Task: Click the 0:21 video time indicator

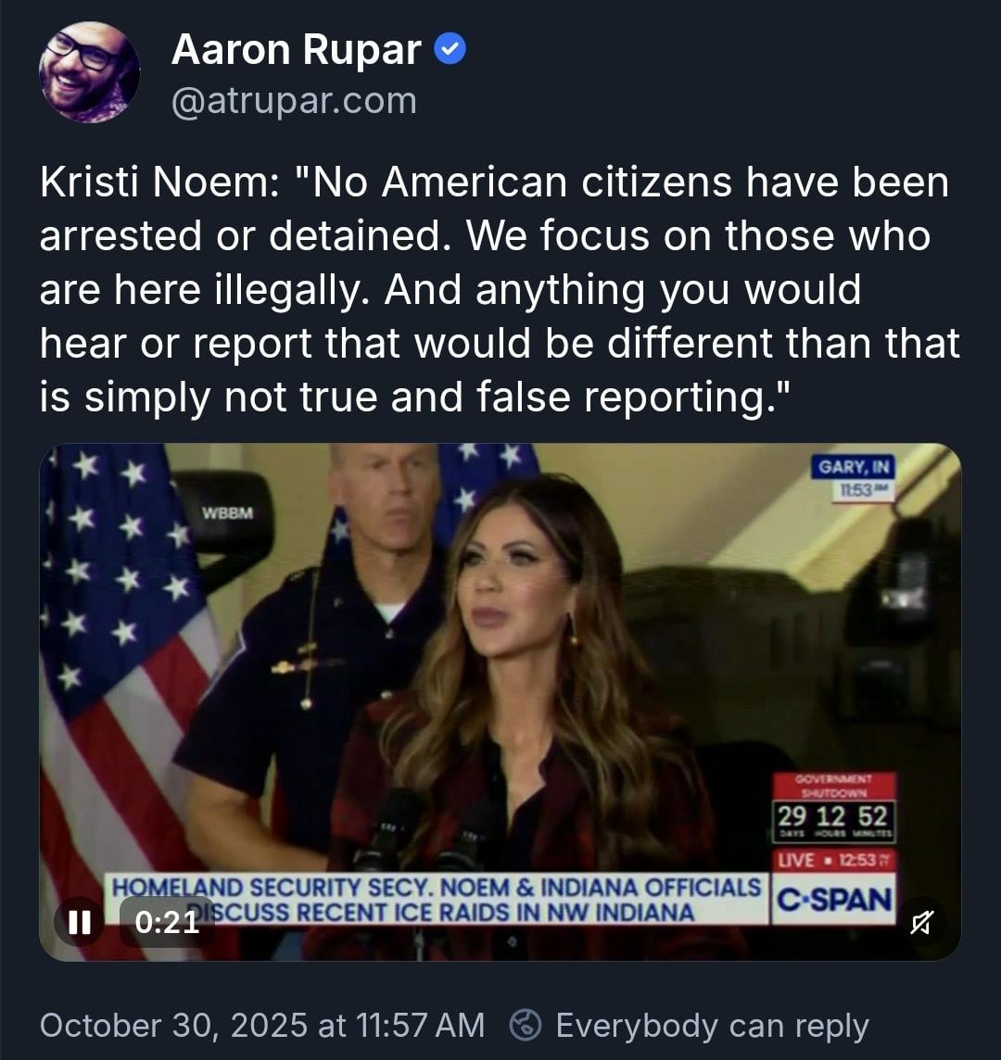Action: click(x=167, y=921)
